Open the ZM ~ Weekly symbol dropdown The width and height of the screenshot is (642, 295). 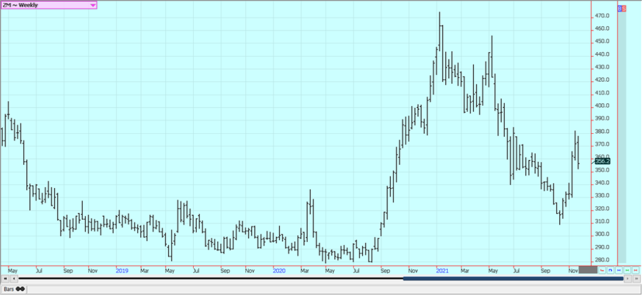click(x=49, y=5)
